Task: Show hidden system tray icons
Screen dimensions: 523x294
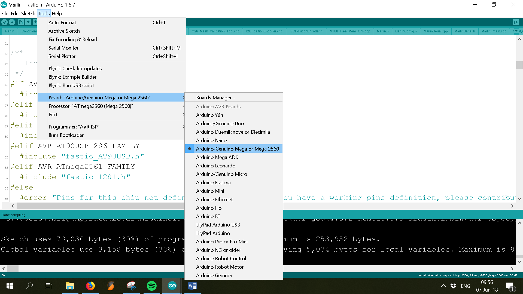Action: [x=443, y=286]
